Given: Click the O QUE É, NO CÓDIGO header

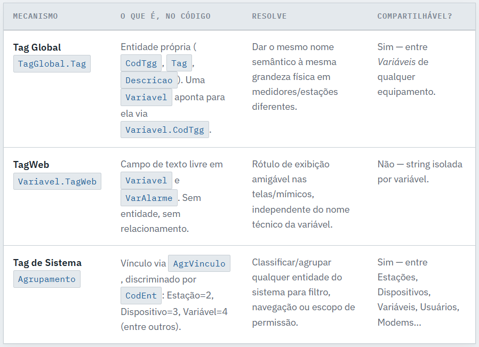Looking at the screenshot, I should pyautogui.click(x=165, y=16).
